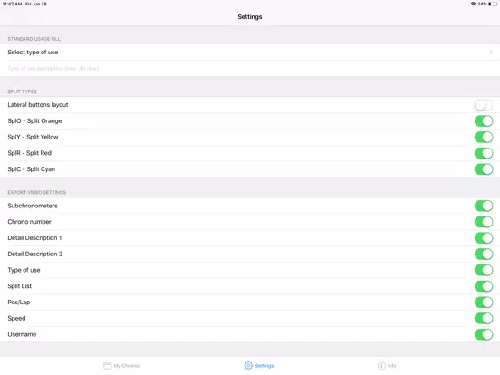Turn off SplY - Split Yellow
Image resolution: width=500 pixels, height=375 pixels.
[x=484, y=137]
